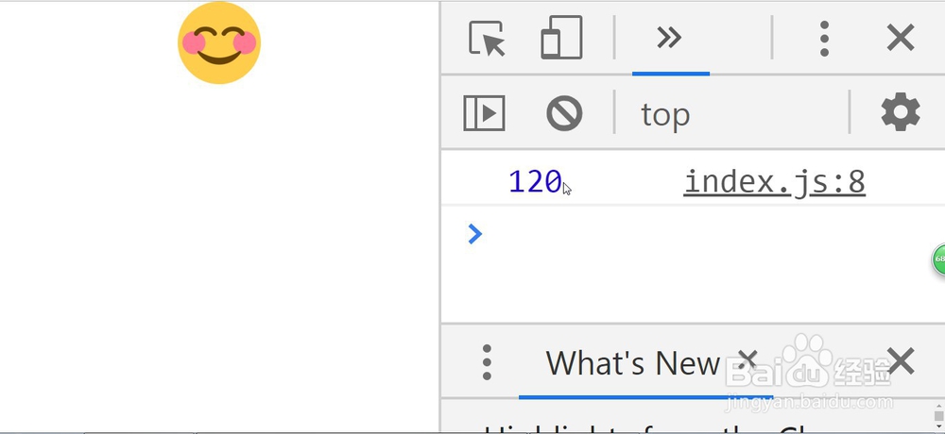Image resolution: width=945 pixels, height=434 pixels.
Task: Show the console sidebar
Action: coord(484,113)
